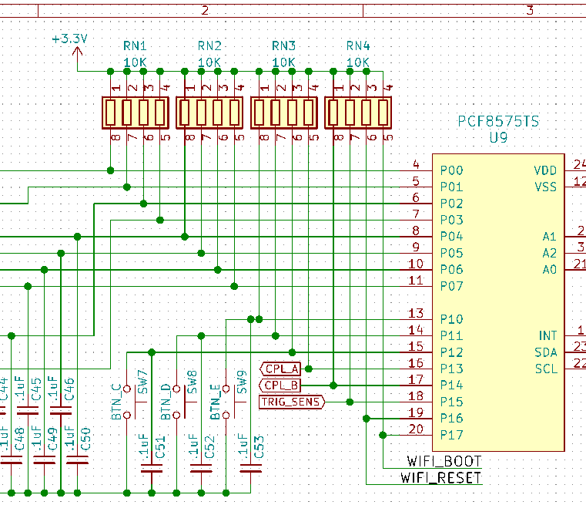Viewport: 586px width, 505px height.
Task: Click the CPL_A global label
Action: [280, 369]
